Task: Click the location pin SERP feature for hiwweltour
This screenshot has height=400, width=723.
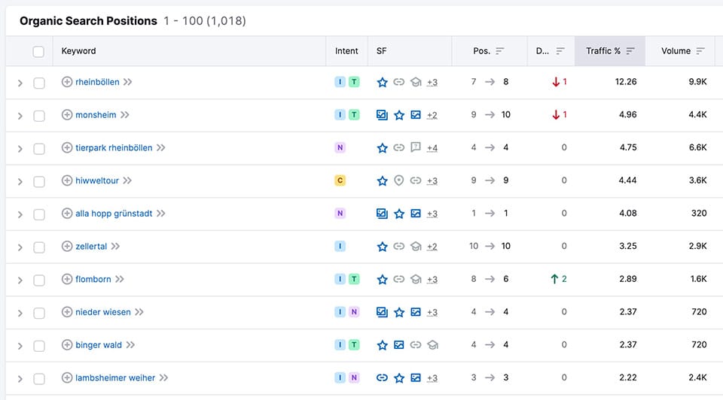Action: coord(399,180)
